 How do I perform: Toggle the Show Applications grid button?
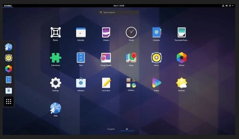click(x=8, y=101)
